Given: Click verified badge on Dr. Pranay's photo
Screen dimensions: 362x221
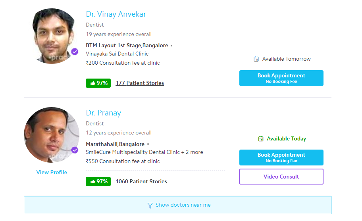Looking at the screenshot, I should click(x=75, y=150).
